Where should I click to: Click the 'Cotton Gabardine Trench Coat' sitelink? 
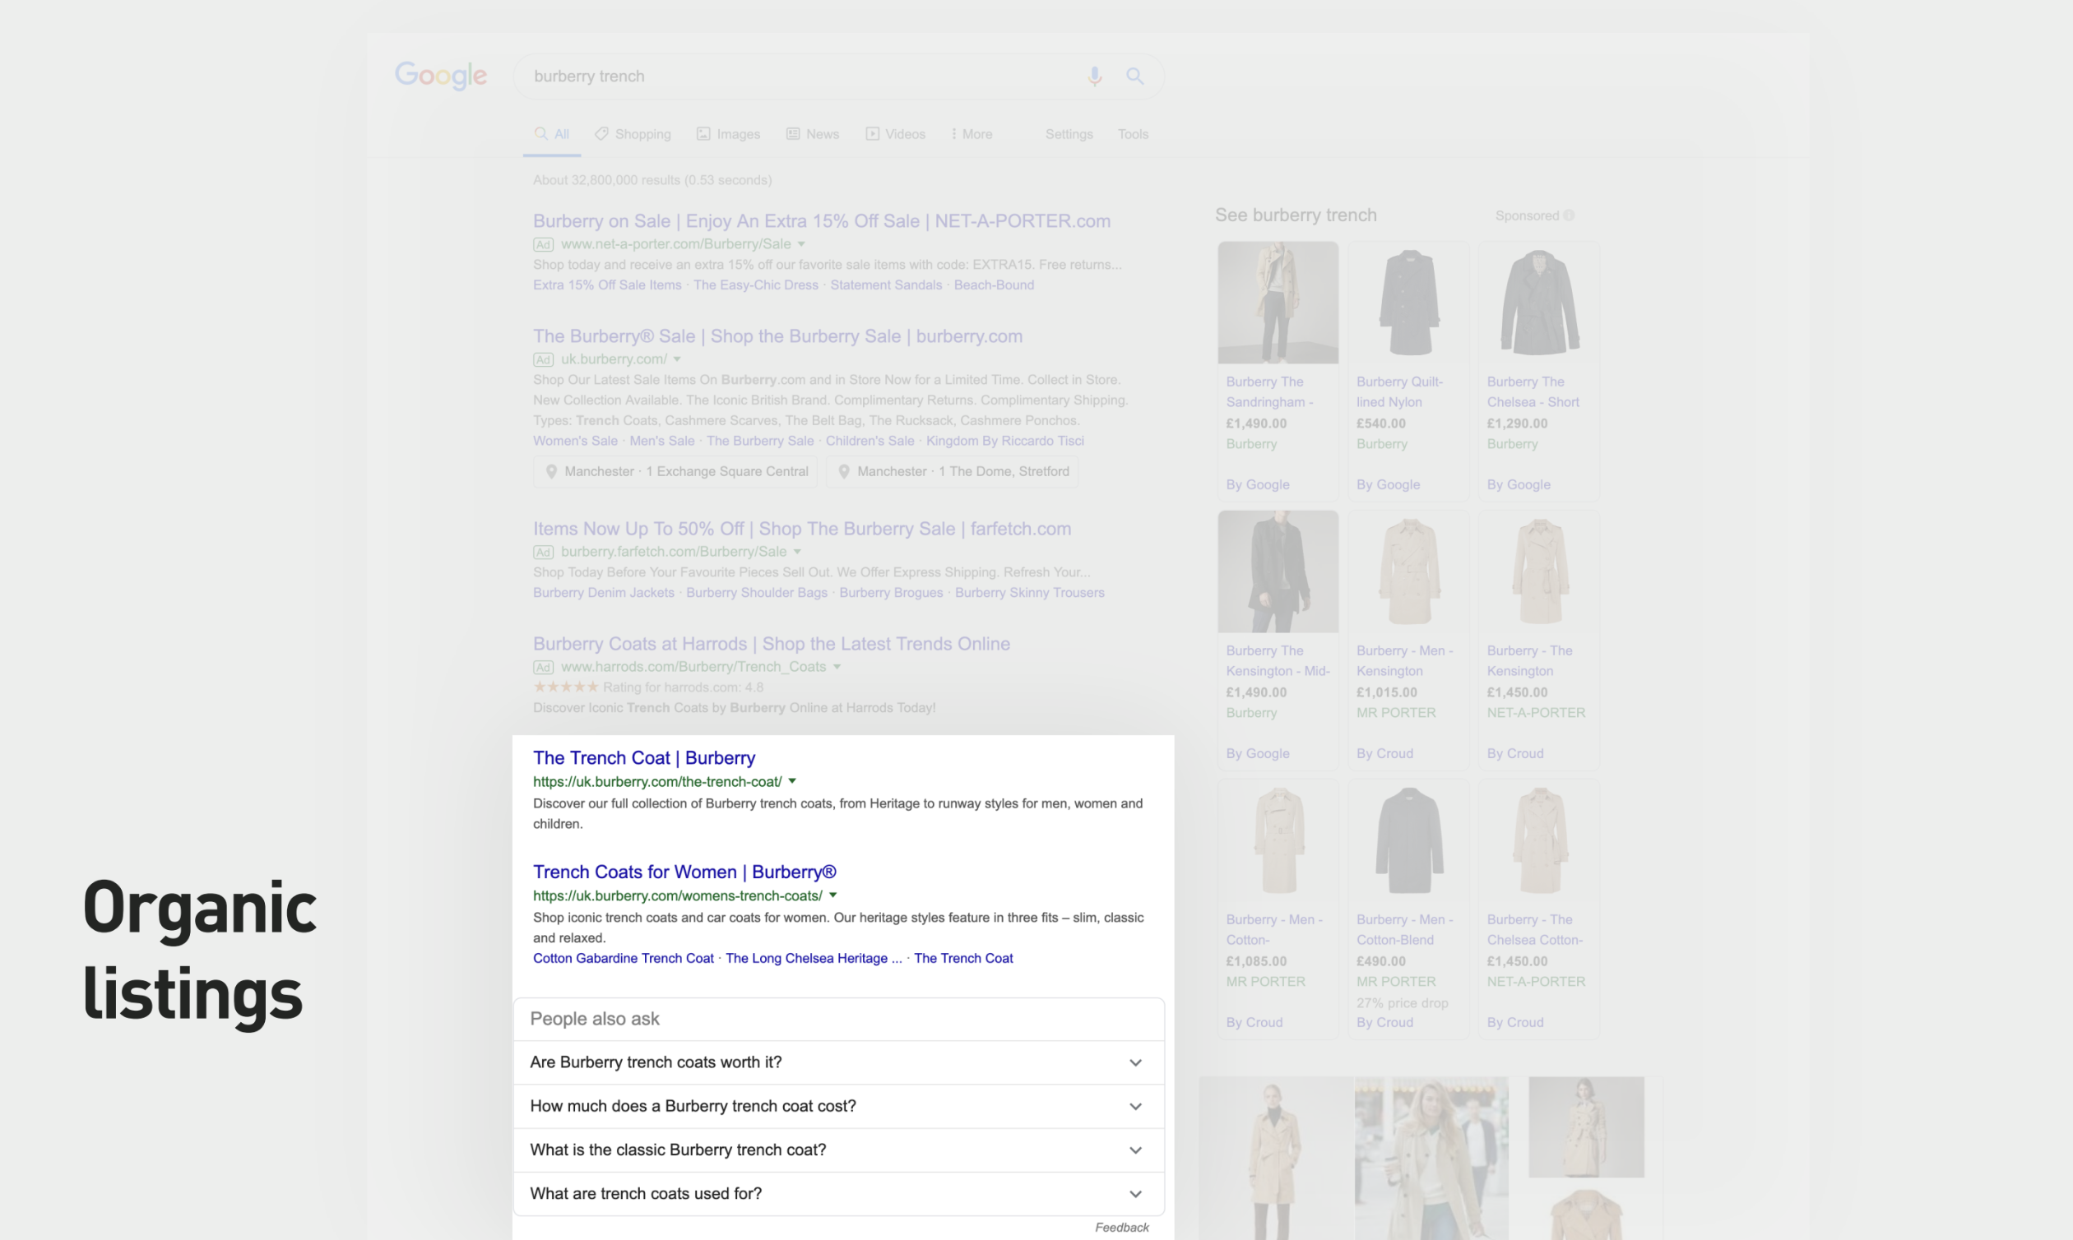pyautogui.click(x=623, y=959)
